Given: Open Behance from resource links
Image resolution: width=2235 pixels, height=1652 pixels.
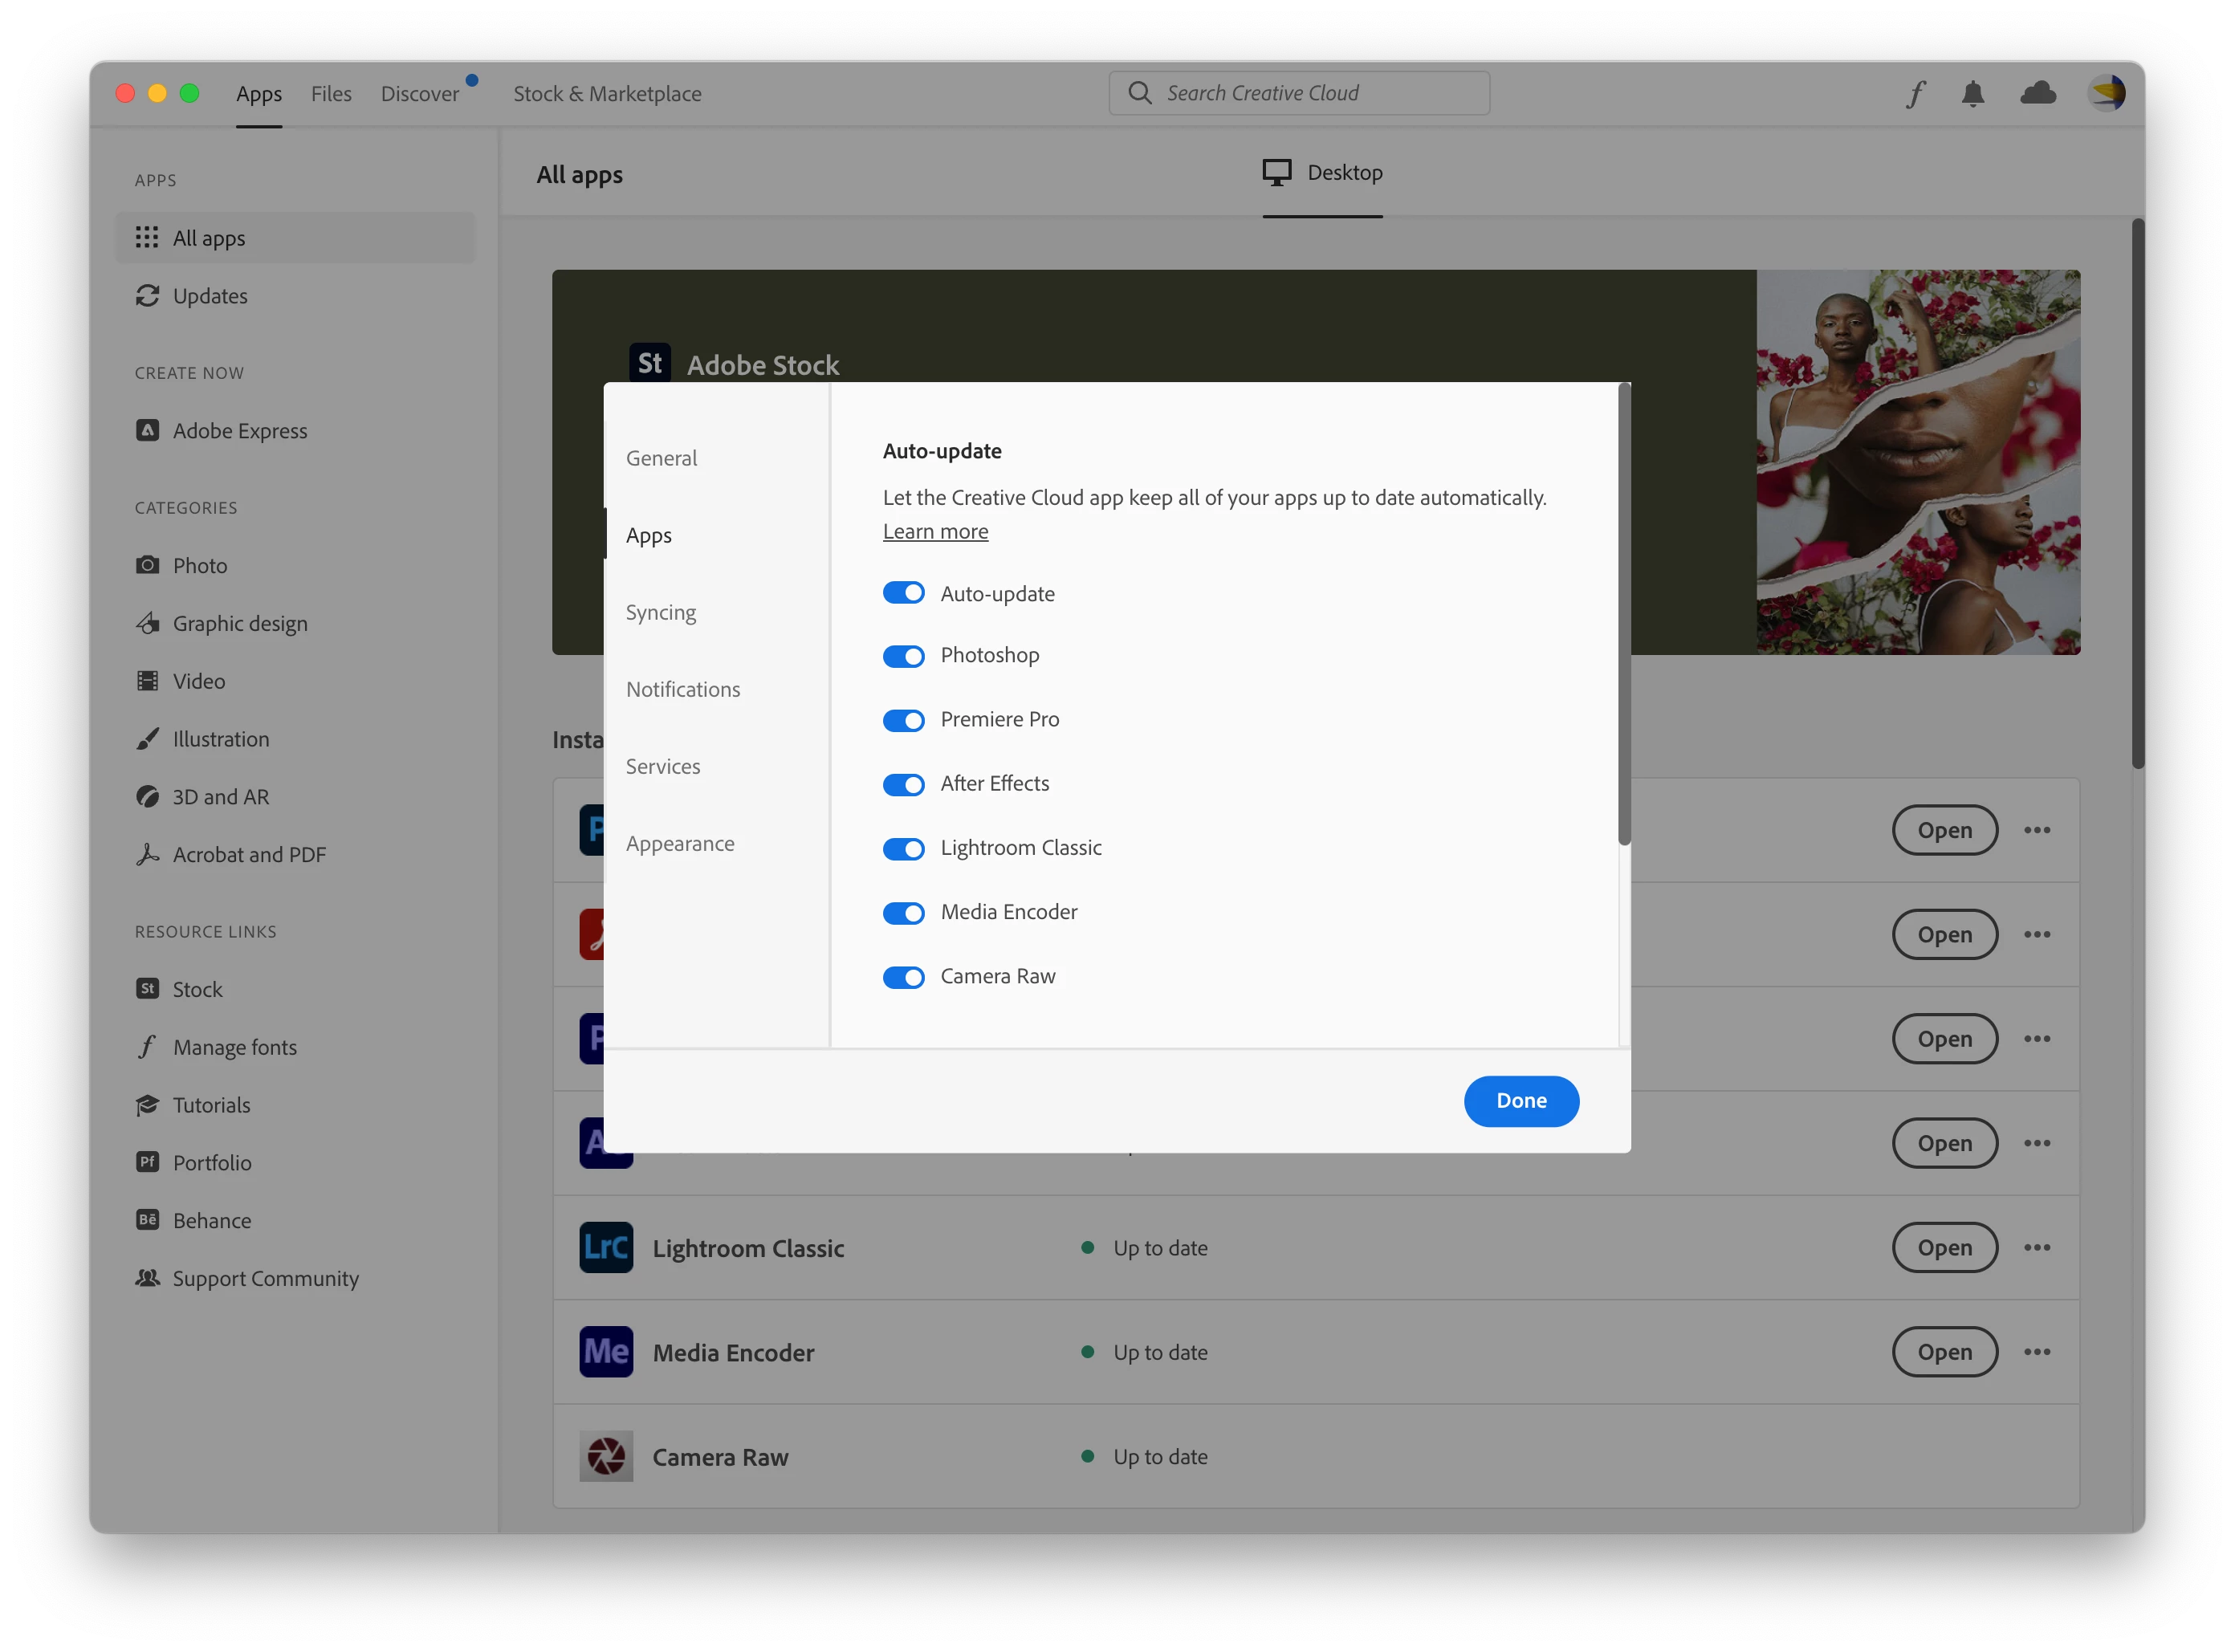Looking at the screenshot, I should pos(211,1220).
